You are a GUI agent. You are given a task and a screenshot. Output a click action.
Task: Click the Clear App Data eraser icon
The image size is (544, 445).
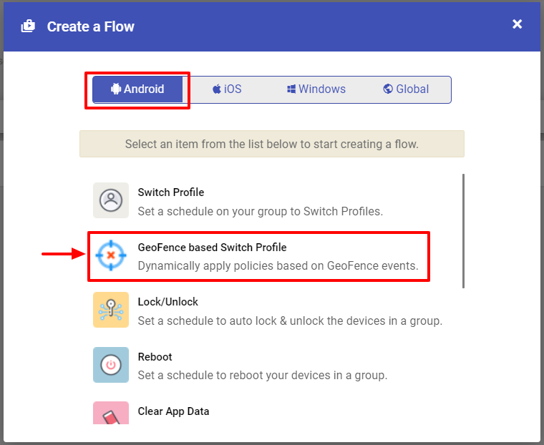111,413
